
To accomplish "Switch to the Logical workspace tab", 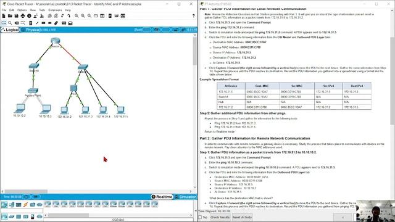I will tap(10, 30).
